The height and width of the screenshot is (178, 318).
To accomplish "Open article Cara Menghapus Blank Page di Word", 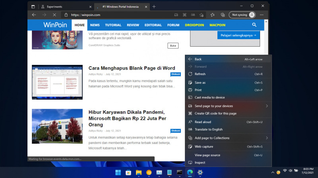I will coord(132,68).
